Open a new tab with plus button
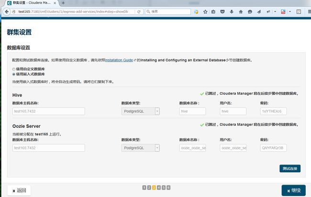The height and width of the screenshot is (197, 311). coord(63,3)
